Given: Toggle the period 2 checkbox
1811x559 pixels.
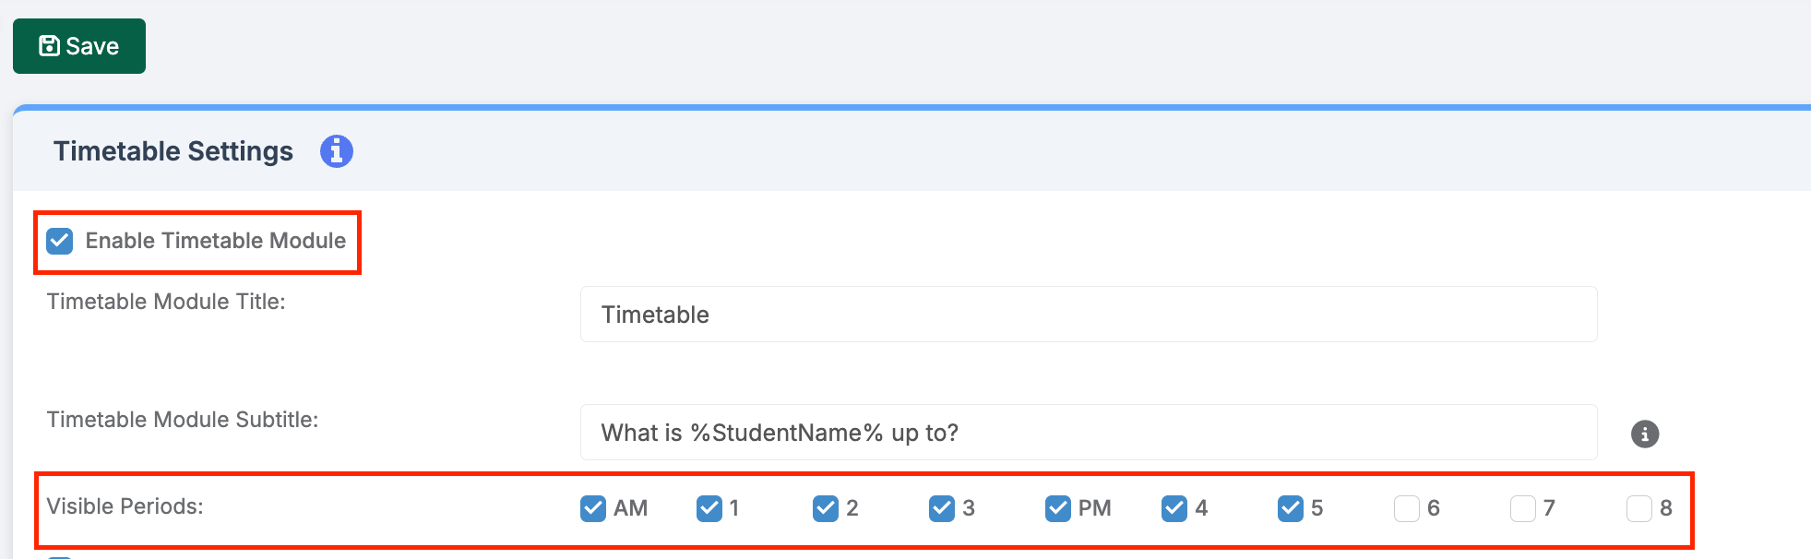Looking at the screenshot, I should point(826,508).
